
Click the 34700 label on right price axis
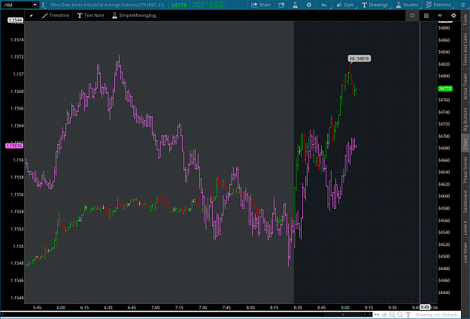coord(444,136)
